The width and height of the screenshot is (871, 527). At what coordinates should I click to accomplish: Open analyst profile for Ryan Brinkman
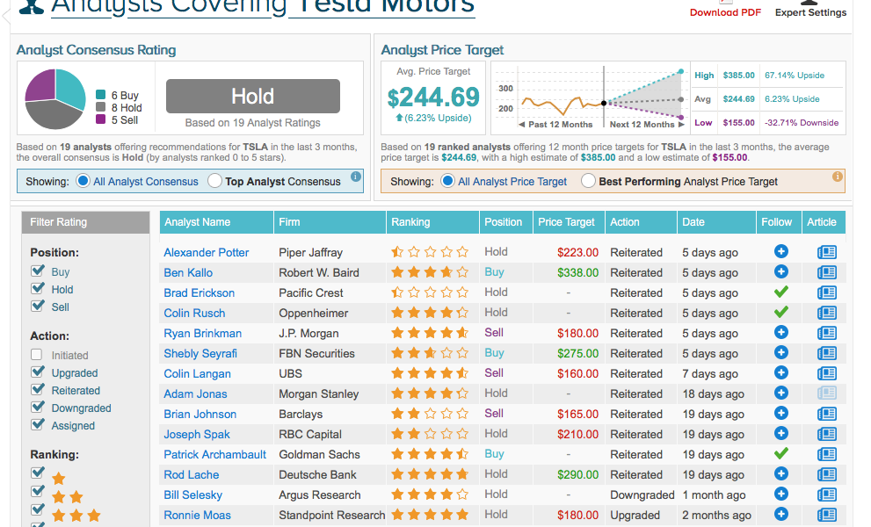coord(202,333)
